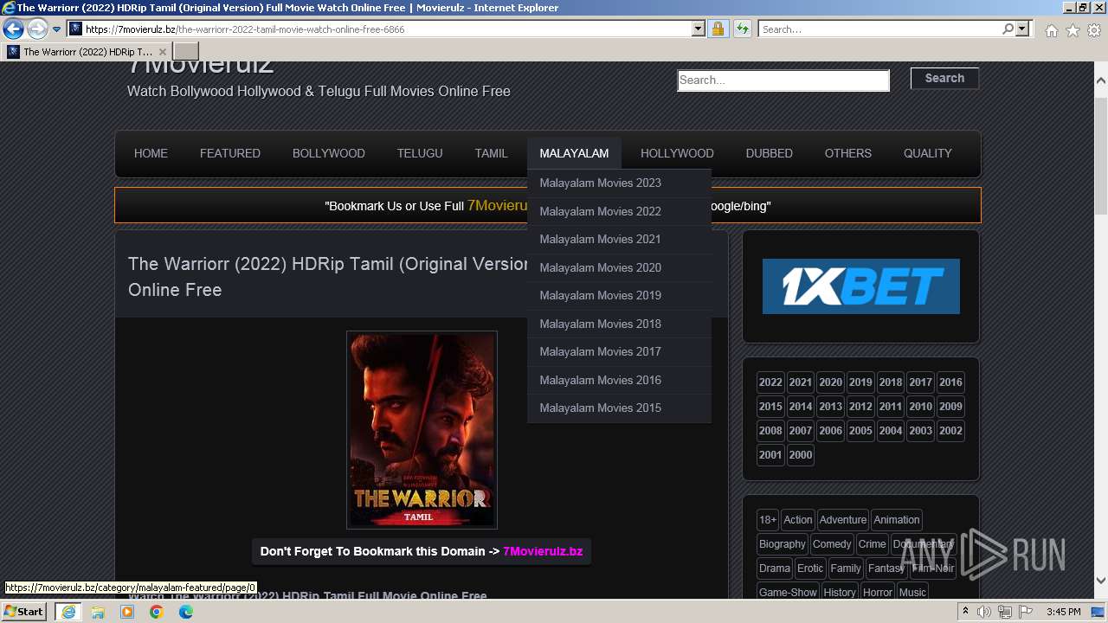Image resolution: width=1108 pixels, height=623 pixels.
Task: Open the Action genre tag
Action: pyautogui.click(x=798, y=520)
